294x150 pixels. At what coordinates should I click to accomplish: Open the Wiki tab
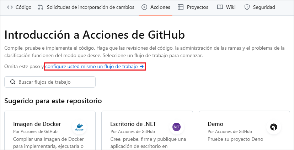[226, 7]
